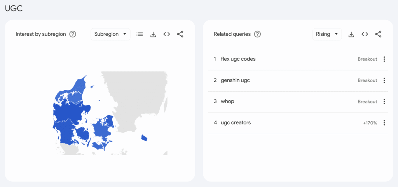
Task: Open the whop query
Action: pyautogui.click(x=227, y=101)
